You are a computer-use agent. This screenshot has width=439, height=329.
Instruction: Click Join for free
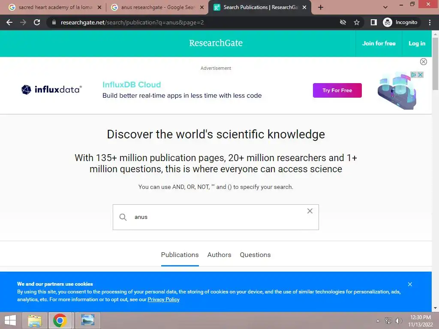coord(379,43)
